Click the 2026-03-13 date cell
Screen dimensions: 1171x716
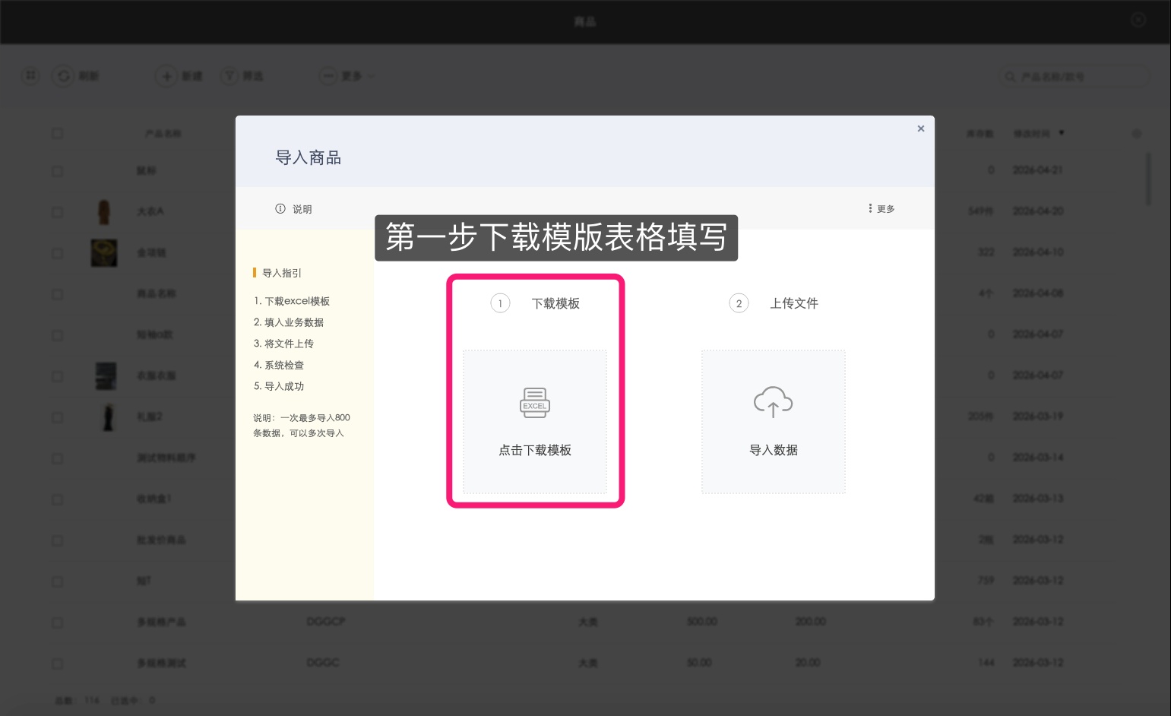click(1037, 499)
